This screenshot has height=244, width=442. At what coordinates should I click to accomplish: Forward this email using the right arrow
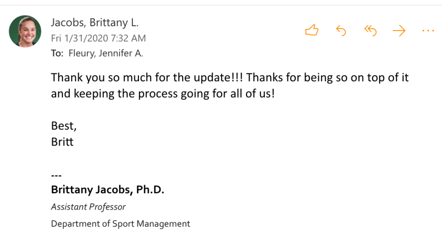pos(399,31)
